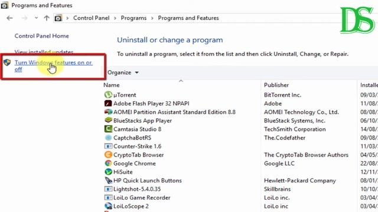Screen dimensions: 378x212
Task: Open the recent locations dropdown arrow
Action: pyautogui.click(x=36, y=18)
